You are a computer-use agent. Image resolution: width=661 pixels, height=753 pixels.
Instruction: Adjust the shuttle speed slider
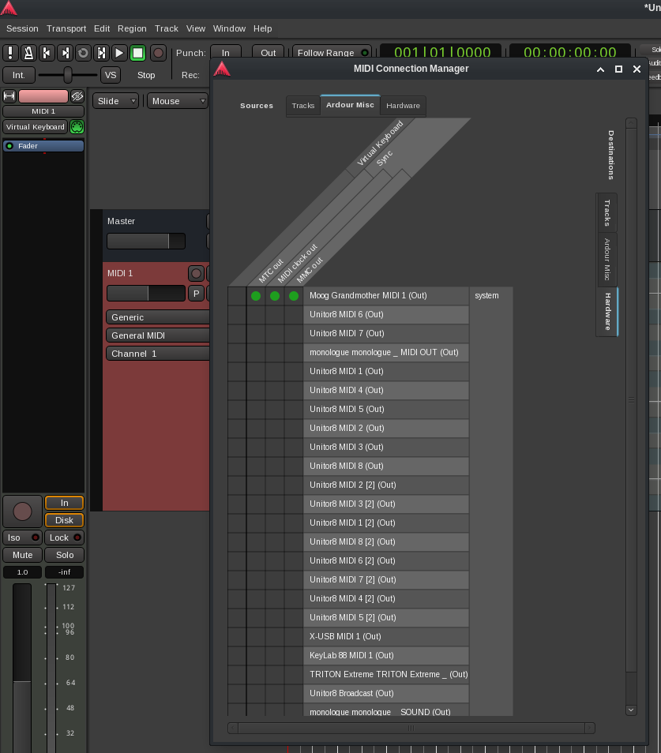[x=68, y=75]
